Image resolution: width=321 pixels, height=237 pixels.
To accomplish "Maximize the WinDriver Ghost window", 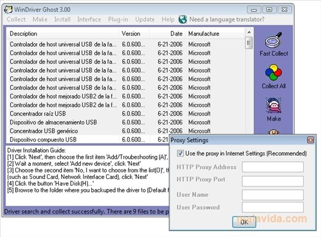I will point(269,9).
